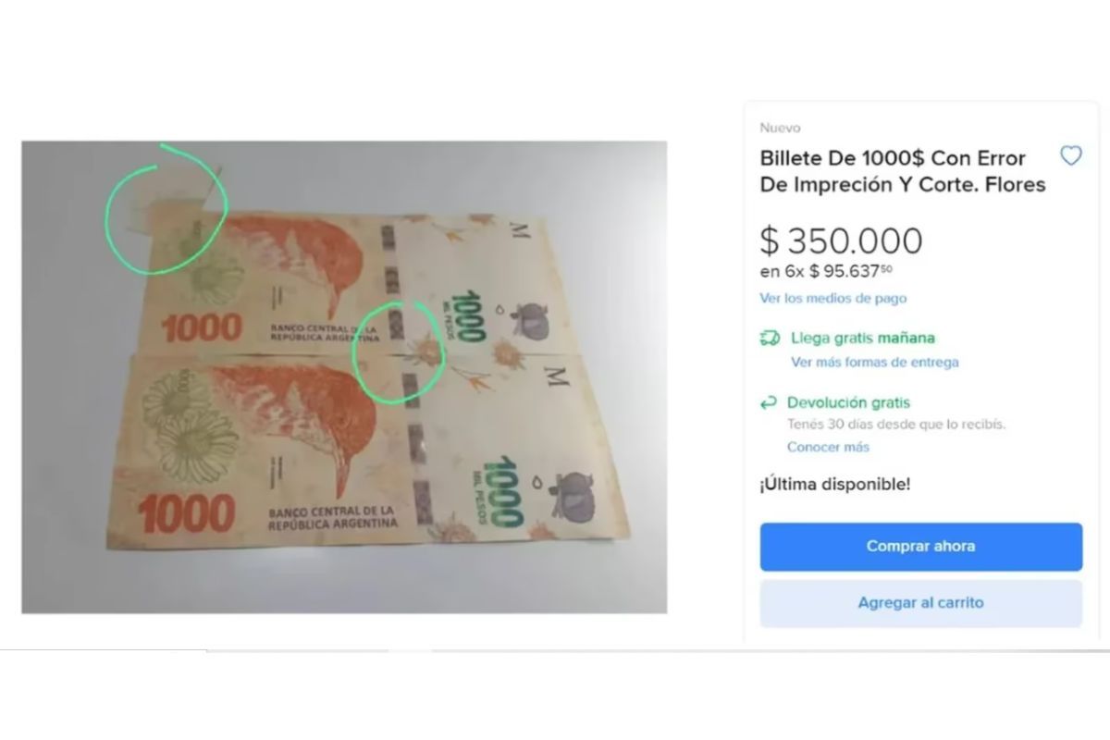The image size is (1110, 740).
Task: Click the 6x $ 95.637 installment text
Action: [826, 271]
